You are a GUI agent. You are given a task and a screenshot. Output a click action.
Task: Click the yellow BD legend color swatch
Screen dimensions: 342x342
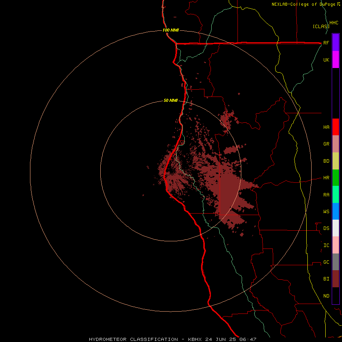(x=336, y=161)
